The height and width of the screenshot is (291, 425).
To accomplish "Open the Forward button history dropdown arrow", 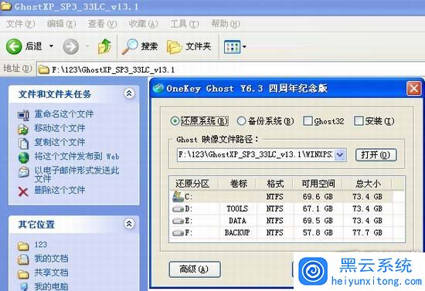I will point(87,46).
